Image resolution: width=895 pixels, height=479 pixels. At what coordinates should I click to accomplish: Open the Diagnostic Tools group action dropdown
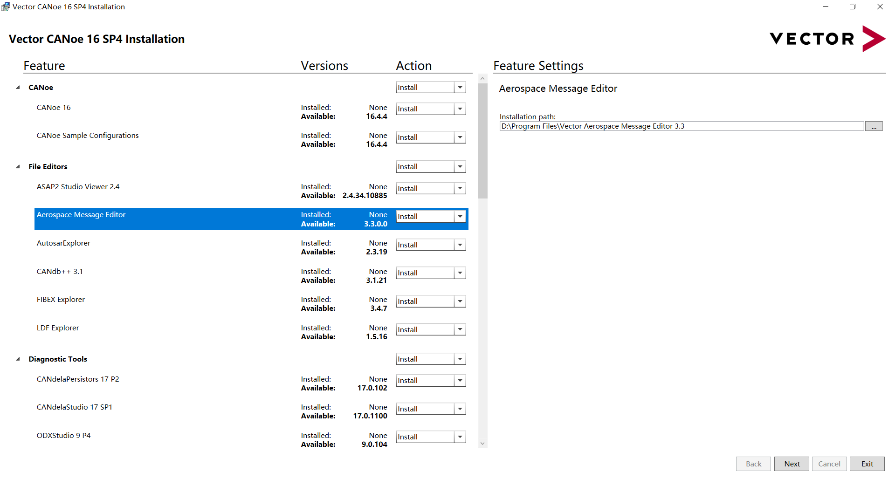460,359
